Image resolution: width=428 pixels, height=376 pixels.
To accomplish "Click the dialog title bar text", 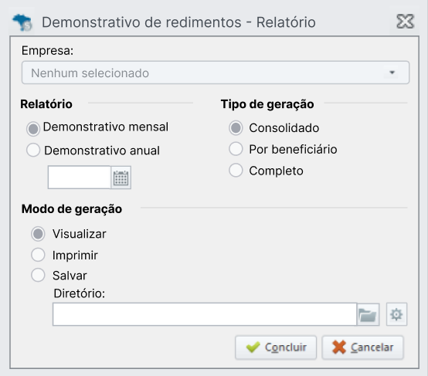I will [x=178, y=22].
